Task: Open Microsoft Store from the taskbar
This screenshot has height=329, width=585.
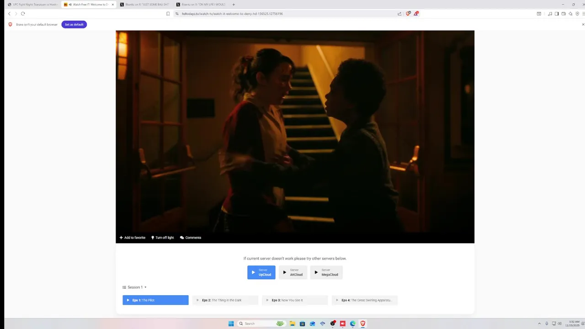Action: 303,324
